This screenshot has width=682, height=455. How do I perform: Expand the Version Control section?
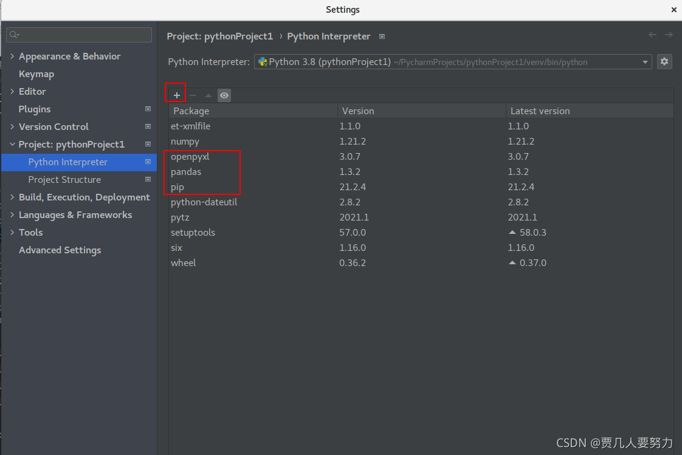12,126
